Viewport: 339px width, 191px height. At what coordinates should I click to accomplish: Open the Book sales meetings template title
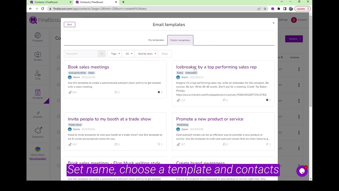tap(88, 67)
